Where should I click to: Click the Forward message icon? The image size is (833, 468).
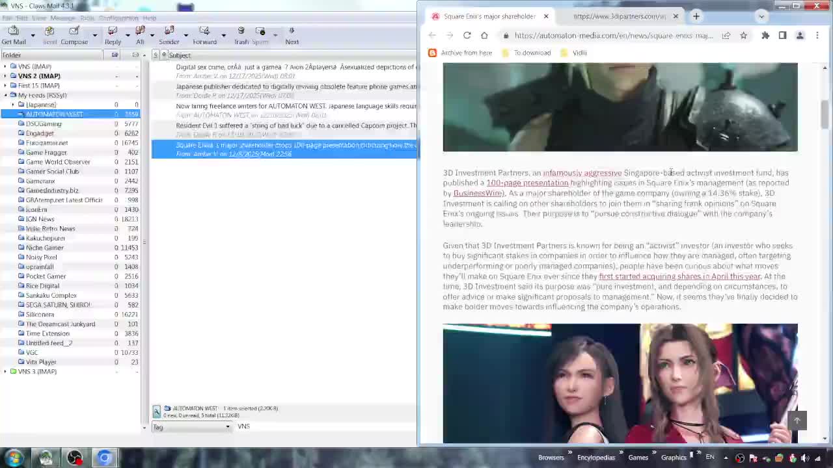pos(204,35)
